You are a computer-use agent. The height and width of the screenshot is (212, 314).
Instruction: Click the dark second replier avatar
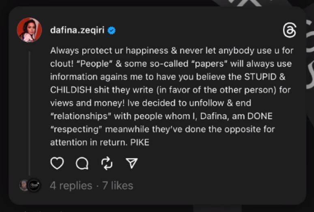[34, 186]
